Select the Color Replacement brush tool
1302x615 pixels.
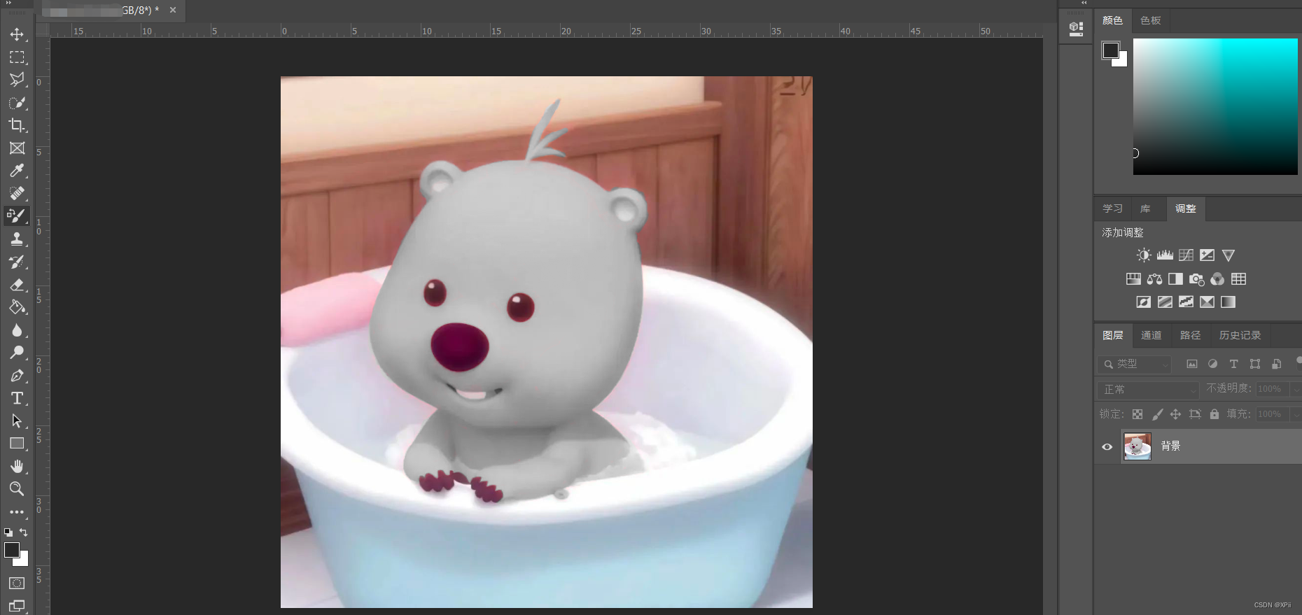17,215
